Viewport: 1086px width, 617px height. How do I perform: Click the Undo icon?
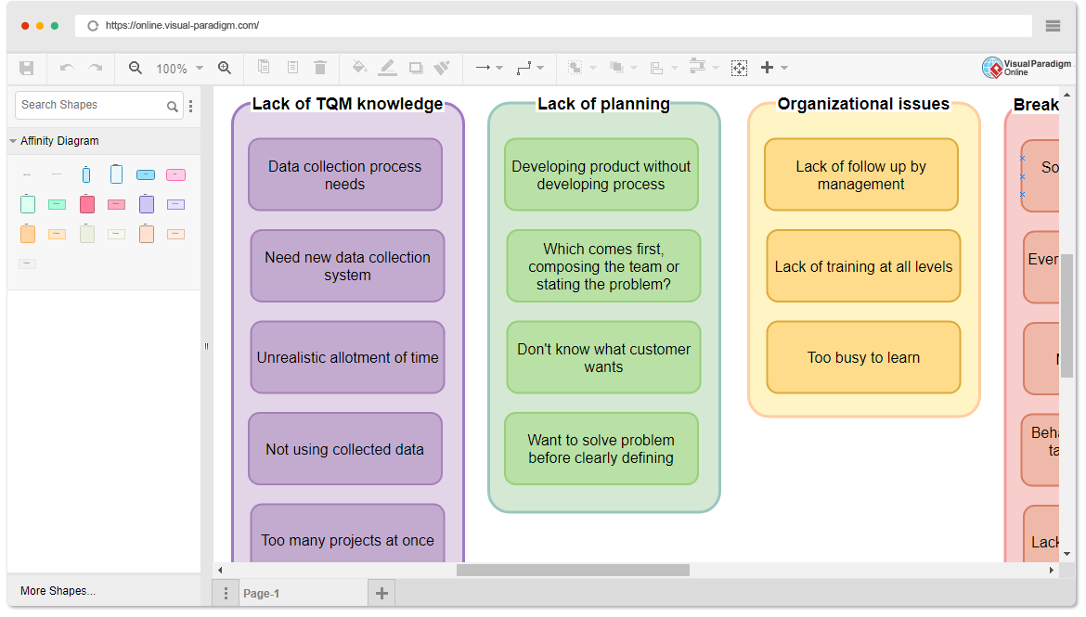(x=65, y=67)
